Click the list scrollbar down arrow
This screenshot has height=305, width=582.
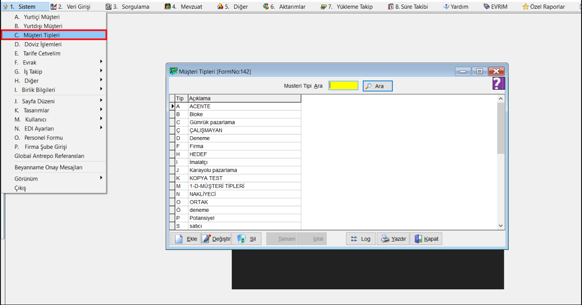click(x=501, y=226)
